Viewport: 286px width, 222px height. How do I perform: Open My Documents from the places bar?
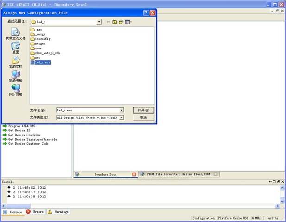pos(15,61)
